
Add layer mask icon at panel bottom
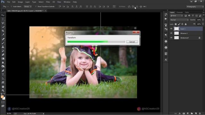pyautogui.click(x=184, y=114)
